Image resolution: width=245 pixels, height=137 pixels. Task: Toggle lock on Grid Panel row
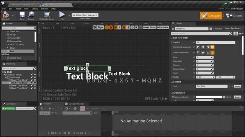tap(32, 77)
